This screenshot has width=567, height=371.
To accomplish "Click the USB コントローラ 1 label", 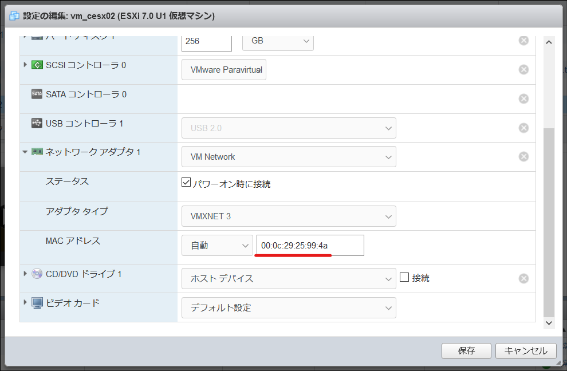I will [x=85, y=124].
